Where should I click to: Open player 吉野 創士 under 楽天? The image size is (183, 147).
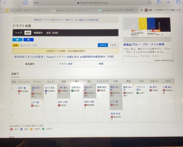[76, 87]
